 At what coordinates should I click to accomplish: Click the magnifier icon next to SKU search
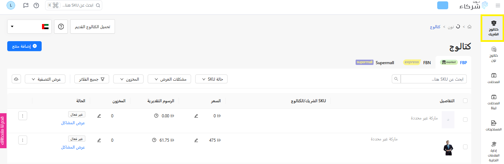(396, 79)
